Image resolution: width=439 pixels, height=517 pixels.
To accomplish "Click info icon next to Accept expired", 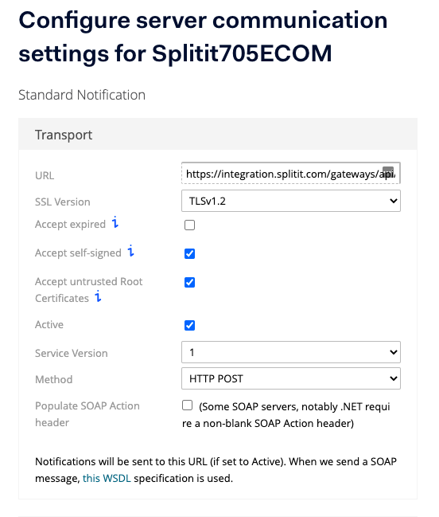I will click(x=115, y=222).
